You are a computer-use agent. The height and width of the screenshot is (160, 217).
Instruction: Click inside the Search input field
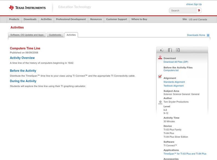(183, 11)
